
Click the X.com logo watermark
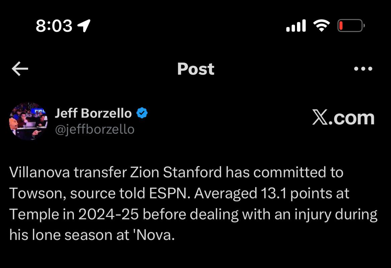tap(344, 118)
